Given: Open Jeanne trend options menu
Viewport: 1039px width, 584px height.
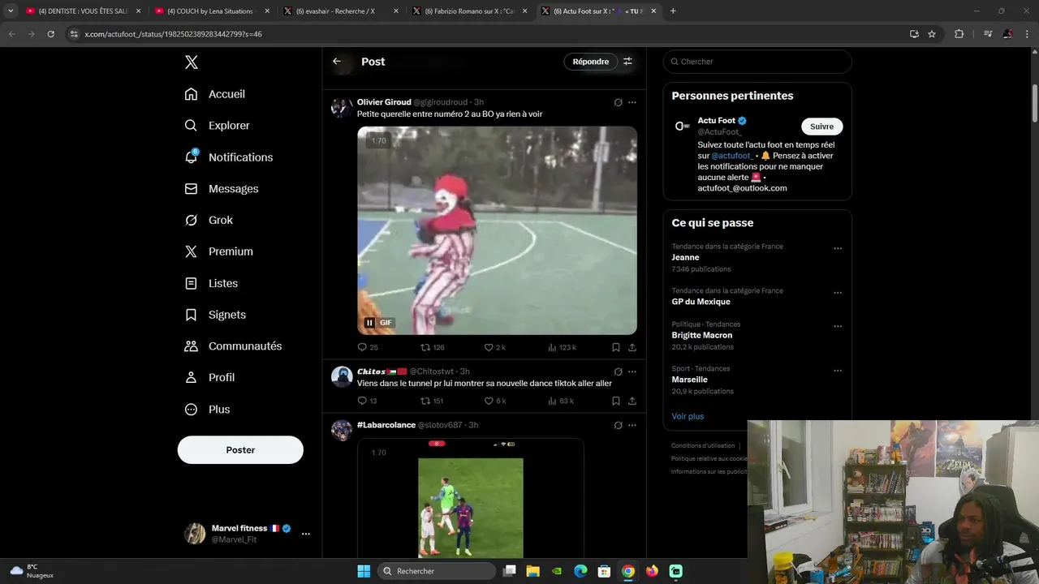Looking at the screenshot, I should 838,249.
